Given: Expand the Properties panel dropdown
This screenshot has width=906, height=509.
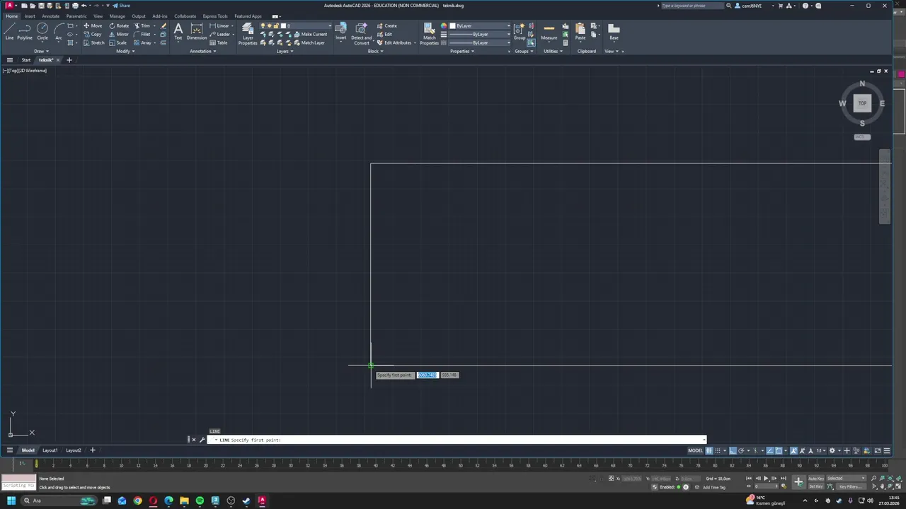Looking at the screenshot, I should click(x=462, y=51).
